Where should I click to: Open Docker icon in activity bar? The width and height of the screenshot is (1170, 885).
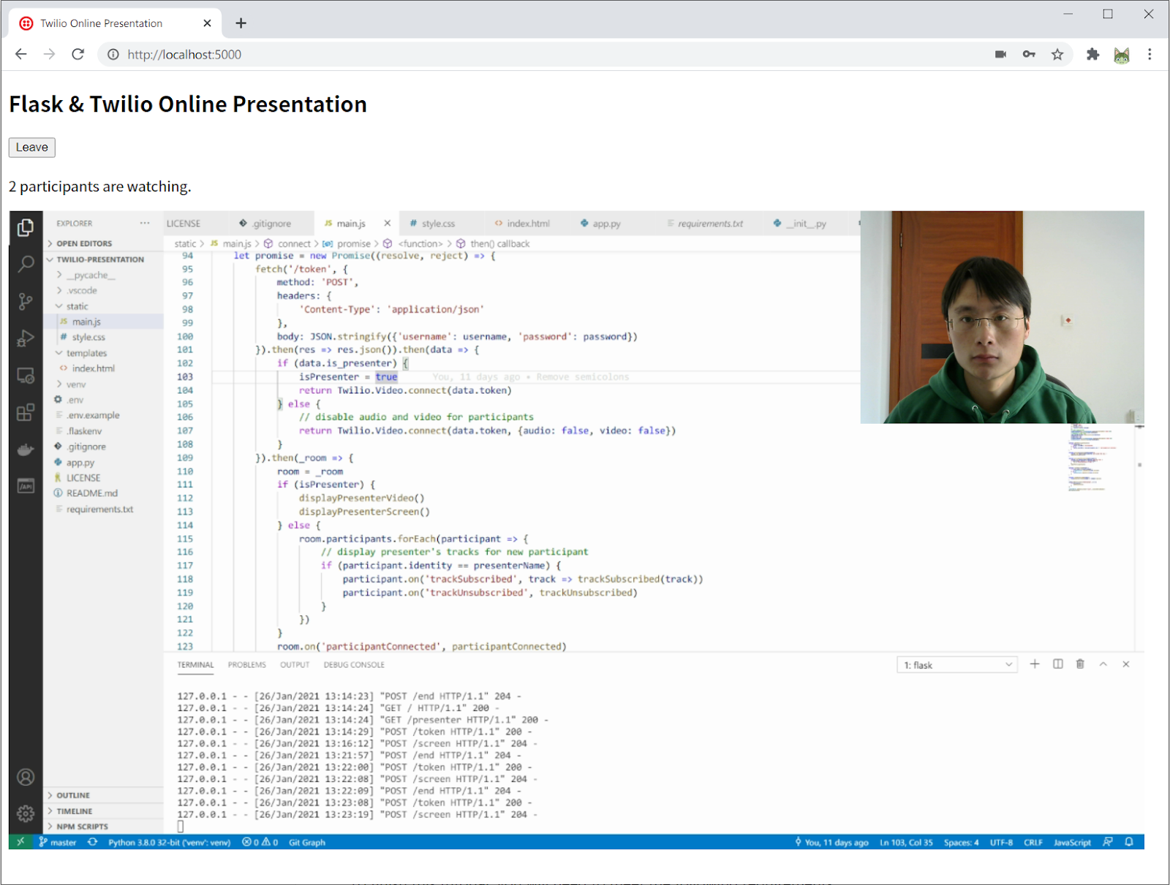[x=26, y=449]
